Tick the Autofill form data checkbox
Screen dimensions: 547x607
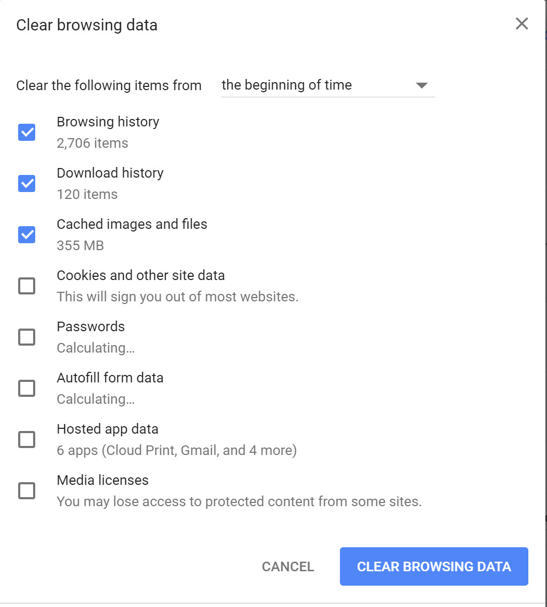click(x=27, y=388)
